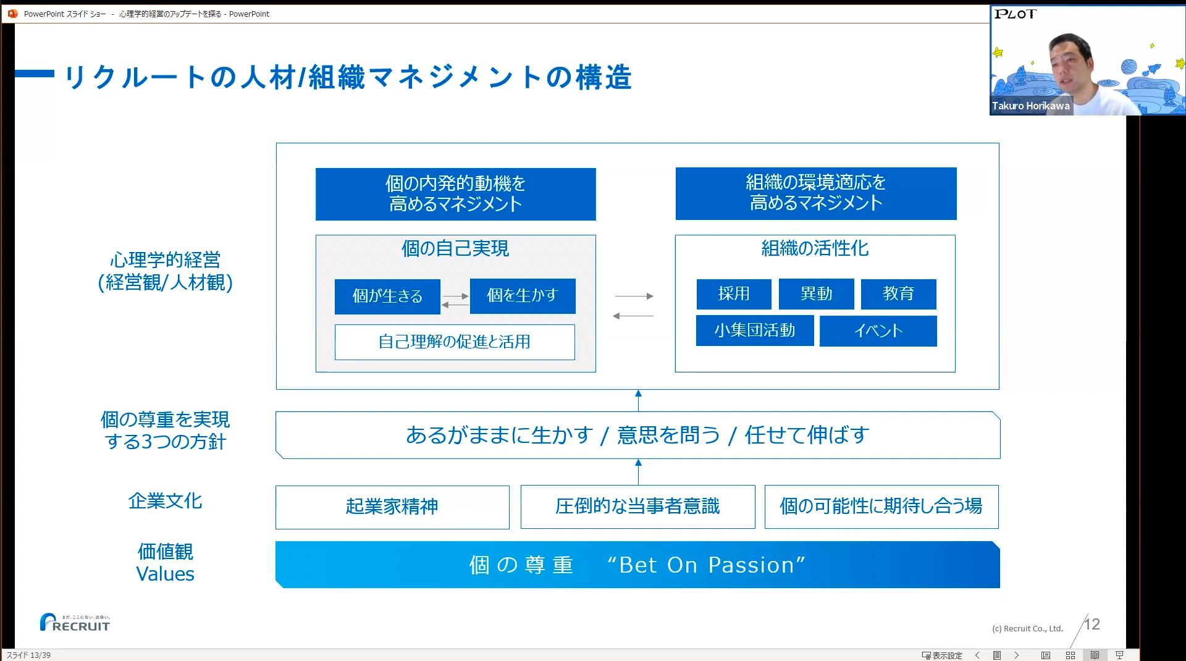Screen dimensions: 1186x661
Task: Click the 個を生かす box
Action: point(523,296)
